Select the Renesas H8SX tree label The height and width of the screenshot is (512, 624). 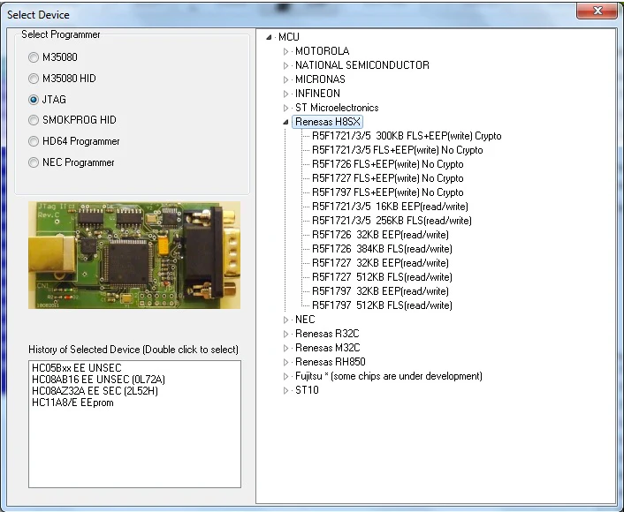[x=328, y=122]
